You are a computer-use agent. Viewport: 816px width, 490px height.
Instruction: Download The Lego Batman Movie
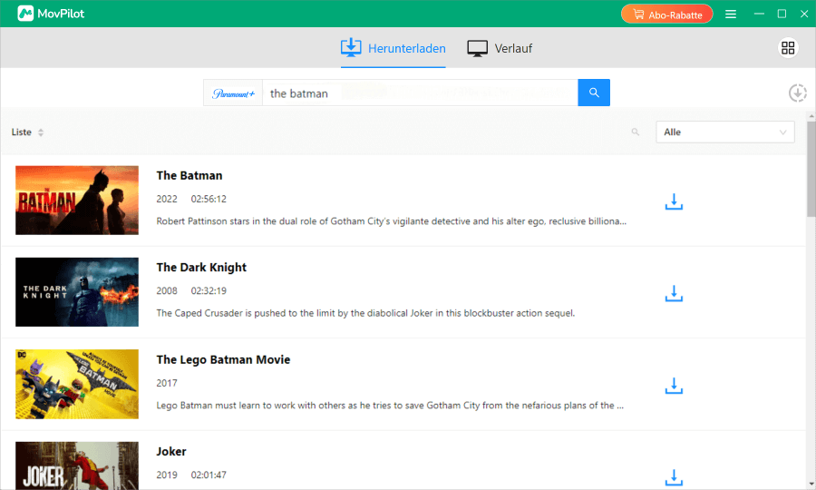pyautogui.click(x=674, y=386)
